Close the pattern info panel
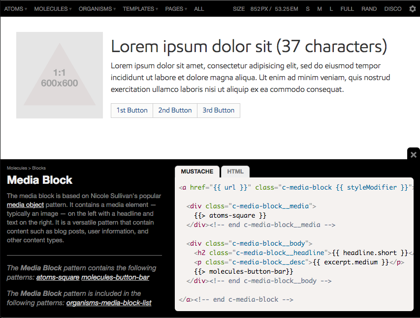Screen dimensions: 420x318 [x=414, y=154]
